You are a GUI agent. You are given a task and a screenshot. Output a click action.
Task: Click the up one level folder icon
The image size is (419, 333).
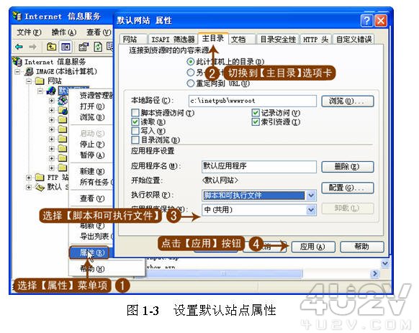click(x=51, y=47)
